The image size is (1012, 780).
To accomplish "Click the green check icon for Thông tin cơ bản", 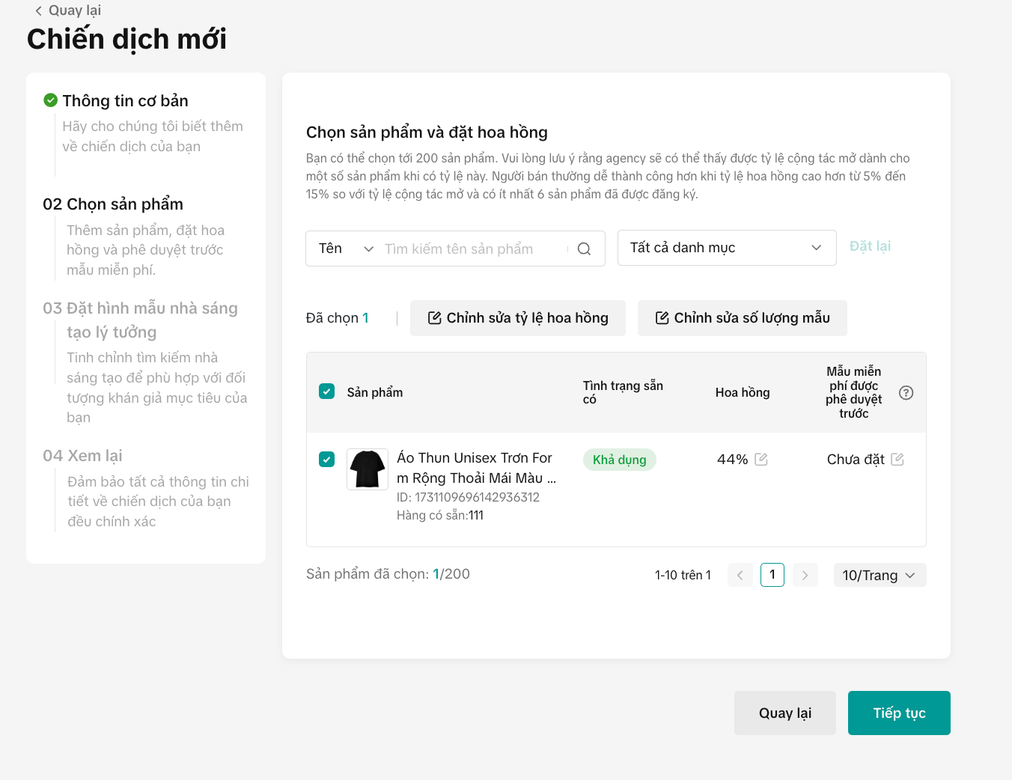I will point(51,100).
